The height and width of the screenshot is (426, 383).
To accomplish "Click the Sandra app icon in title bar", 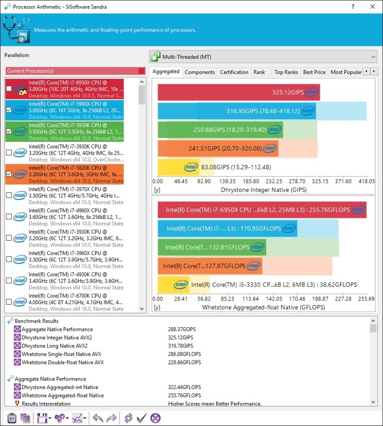I will [x=7, y=7].
